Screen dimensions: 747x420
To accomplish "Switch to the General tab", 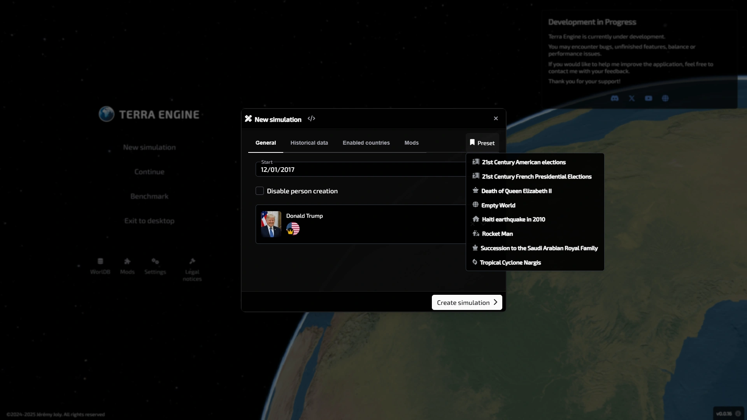I will click(x=266, y=143).
